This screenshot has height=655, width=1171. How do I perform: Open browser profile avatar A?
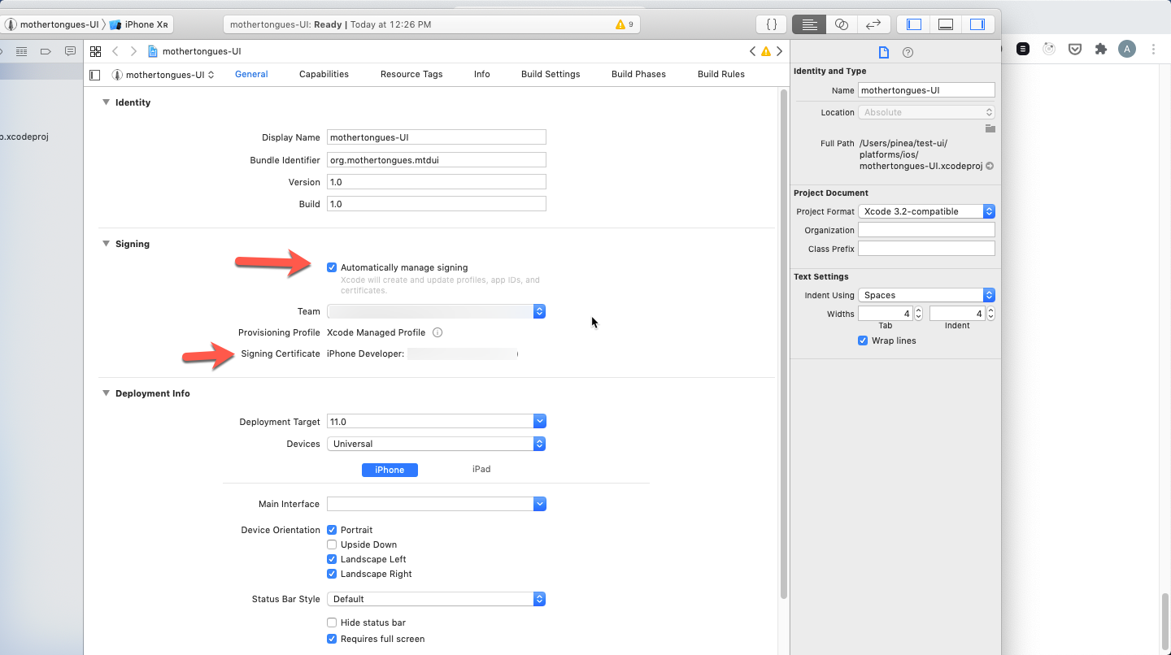point(1126,49)
